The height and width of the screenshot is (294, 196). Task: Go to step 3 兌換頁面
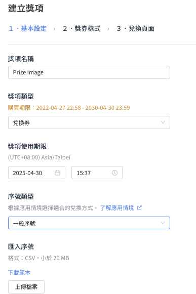click(136, 29)
